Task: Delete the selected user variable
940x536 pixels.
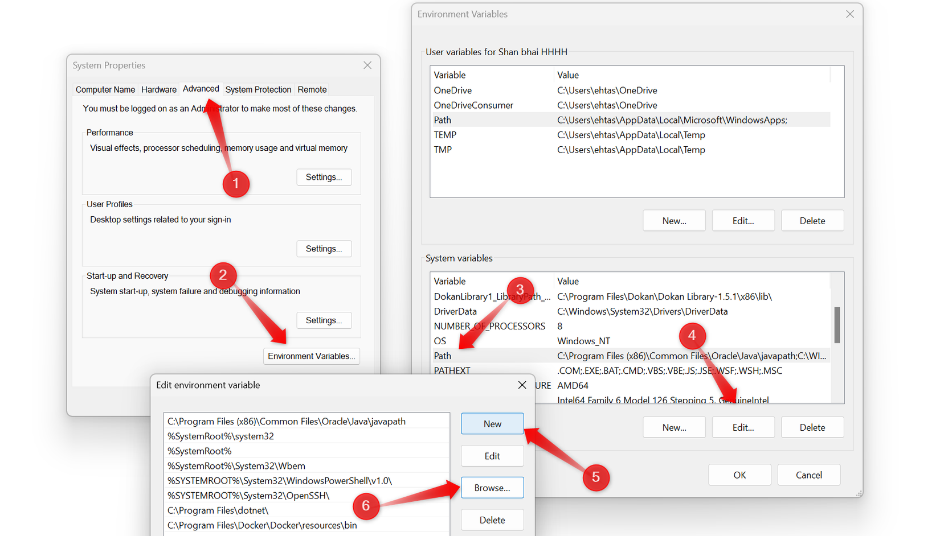Action: (x=812, y=220)
